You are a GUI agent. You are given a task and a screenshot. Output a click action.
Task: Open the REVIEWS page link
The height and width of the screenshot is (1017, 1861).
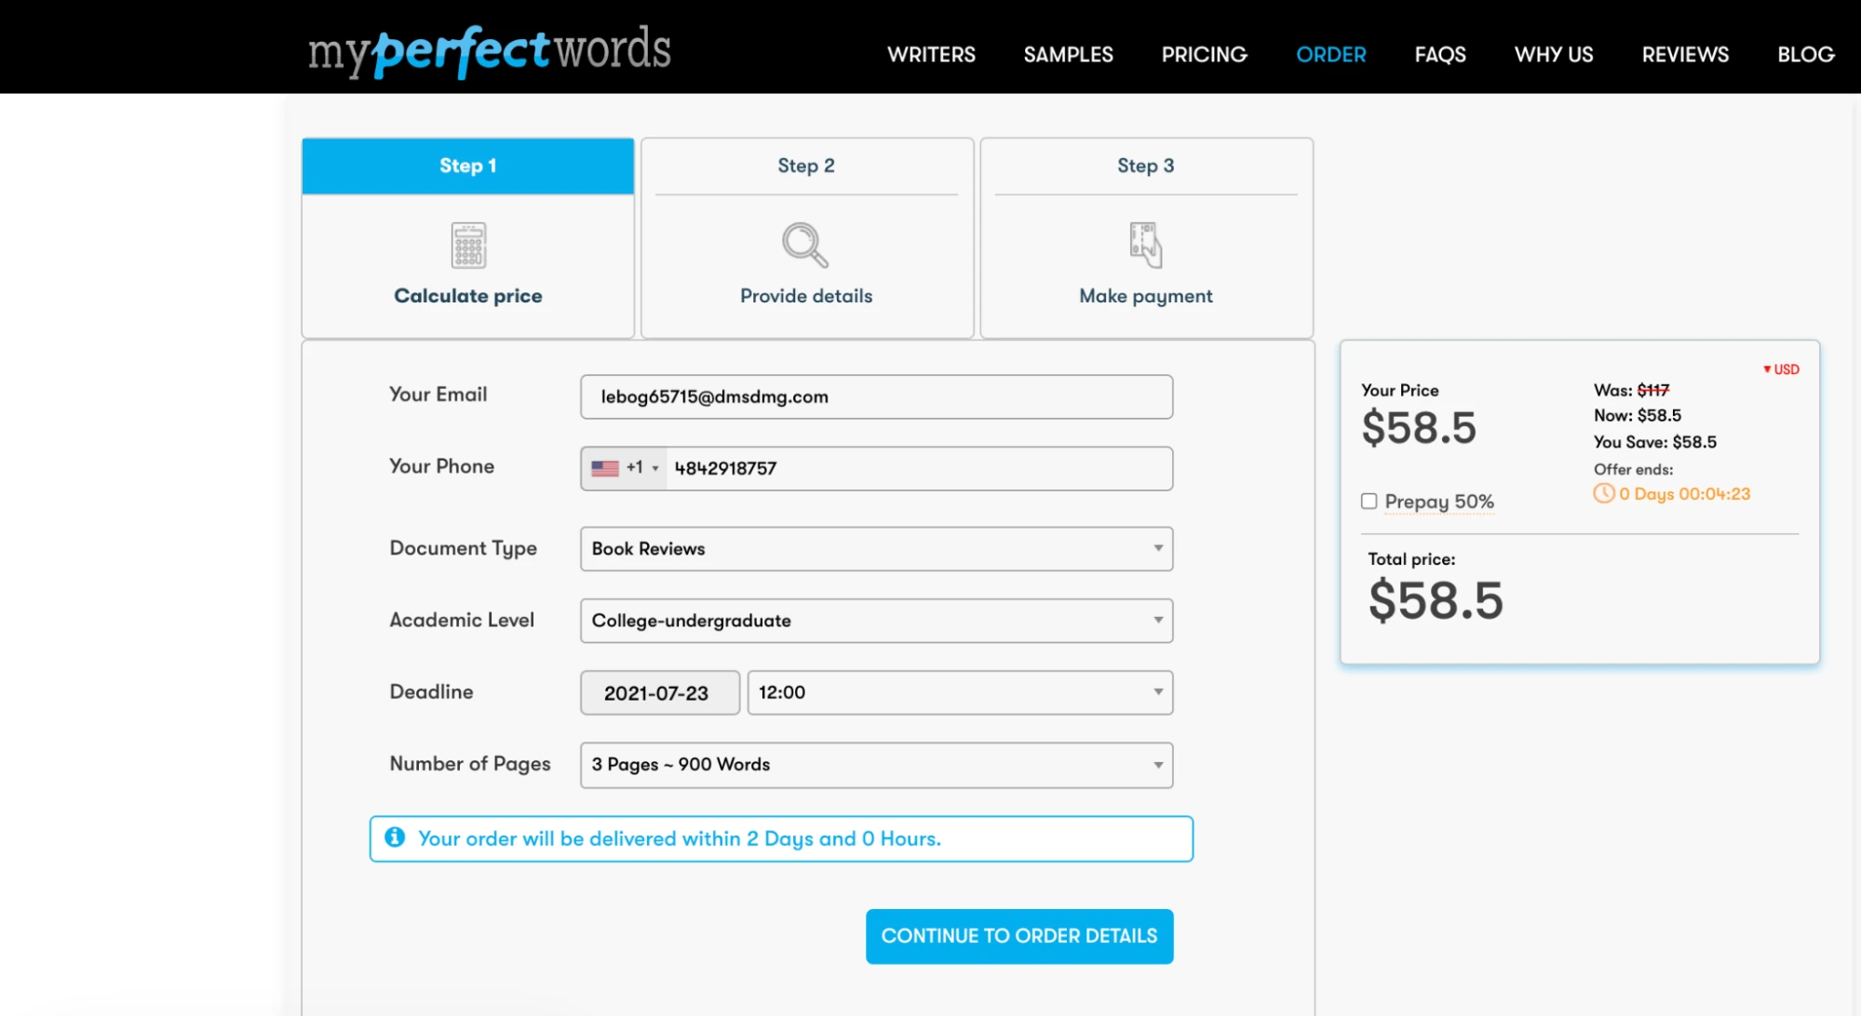1683,54
